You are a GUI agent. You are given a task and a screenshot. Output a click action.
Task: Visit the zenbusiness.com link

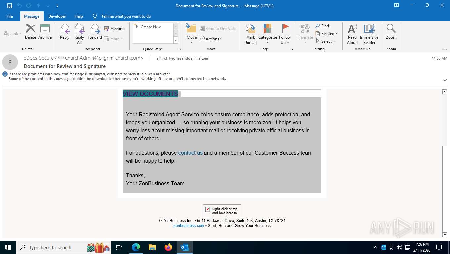pos(189,226)
